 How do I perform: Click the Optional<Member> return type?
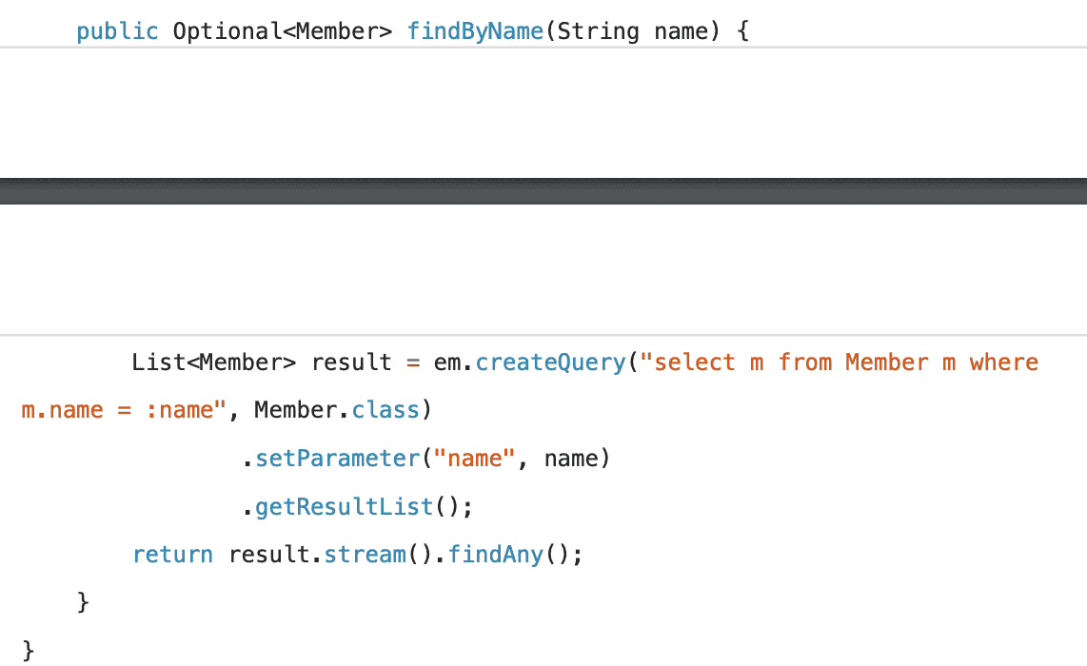(282, 31)
